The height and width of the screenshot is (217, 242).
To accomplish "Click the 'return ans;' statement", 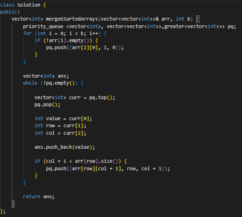I will click(39, 196).
